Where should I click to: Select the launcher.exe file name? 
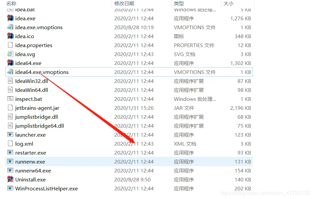point(30,135)
